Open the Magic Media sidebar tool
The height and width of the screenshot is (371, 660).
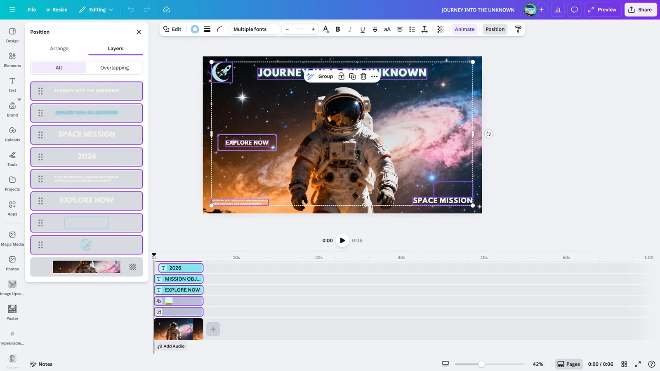click(x=12, y=238)
